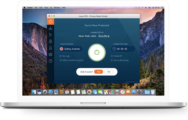This screenshot has height=120, width=188.
Task: Click the New York, USA text
Action: [x=87, y=36]
